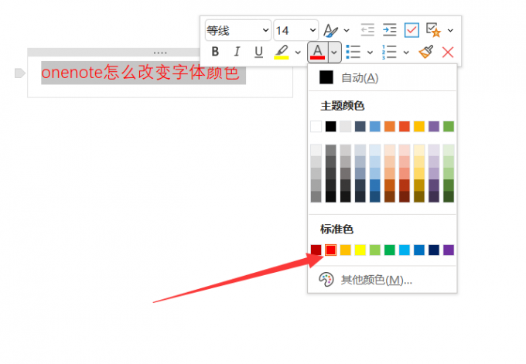Select blue theme color swatch
This screenshot has height=364, width=526.
click(x=375, y=127)
